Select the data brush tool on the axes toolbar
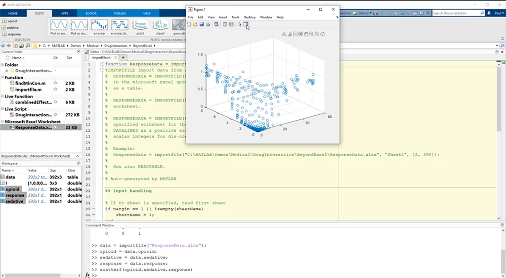The image size is (506, 278). (290, 34)
